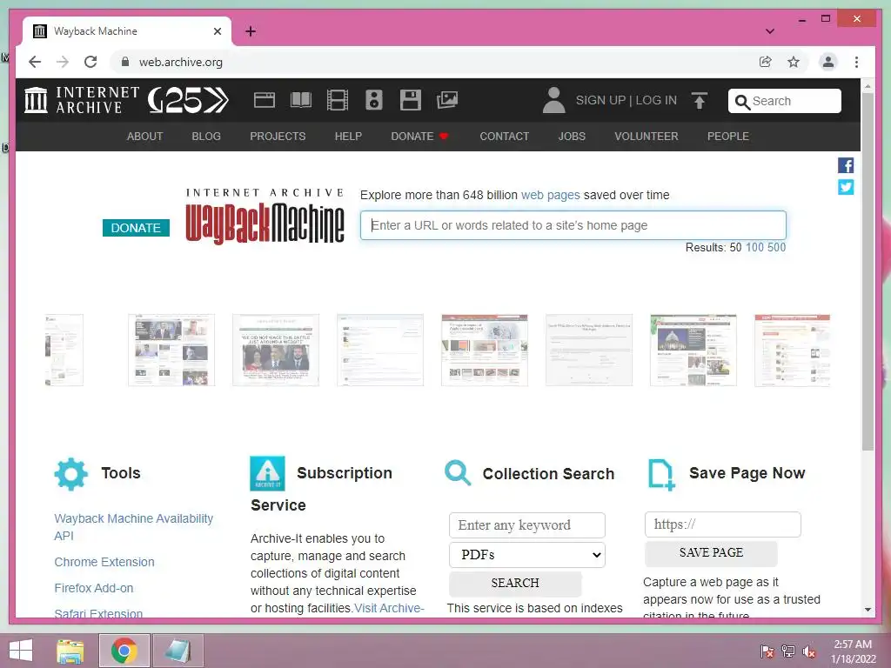Viewport: 891px width, 668px height.
Task: Open the notepad app in taskbar
Action: pos(178,651)
